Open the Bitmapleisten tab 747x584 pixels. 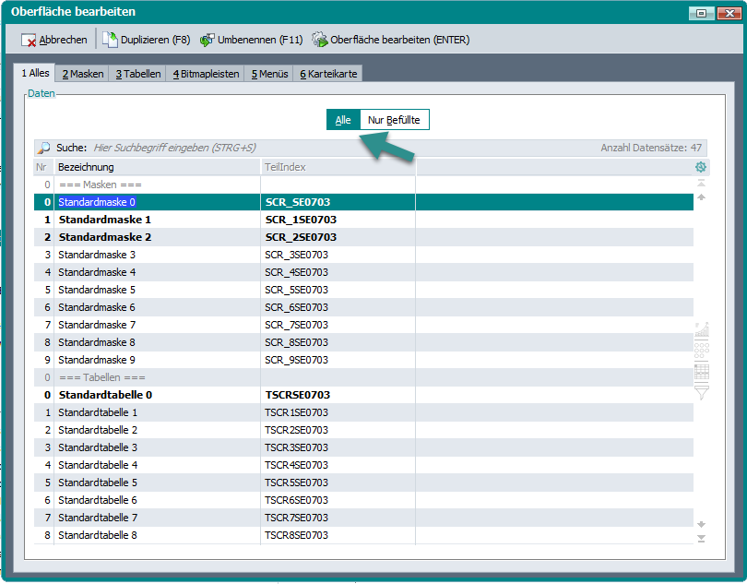206,74
